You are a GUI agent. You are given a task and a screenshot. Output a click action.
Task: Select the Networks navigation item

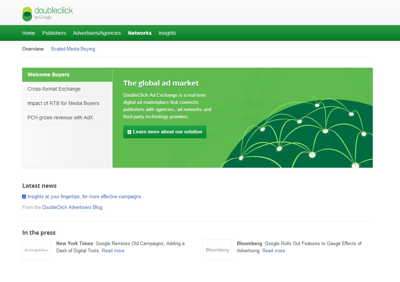click(140, 33)
